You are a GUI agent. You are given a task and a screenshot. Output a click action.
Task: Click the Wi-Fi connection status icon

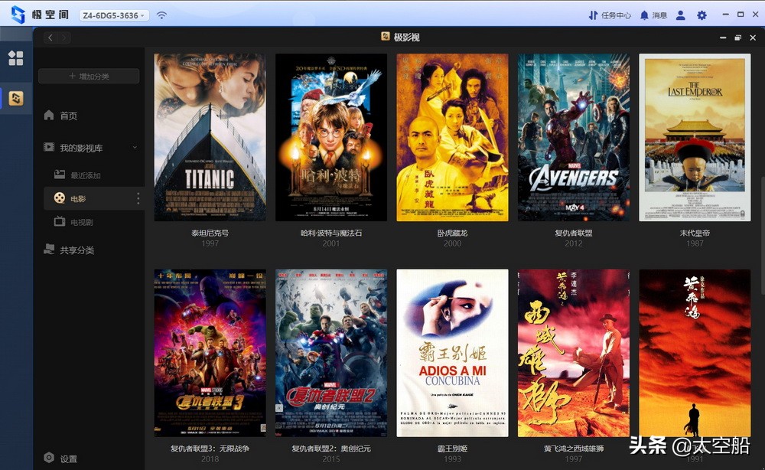pos(161,15)
